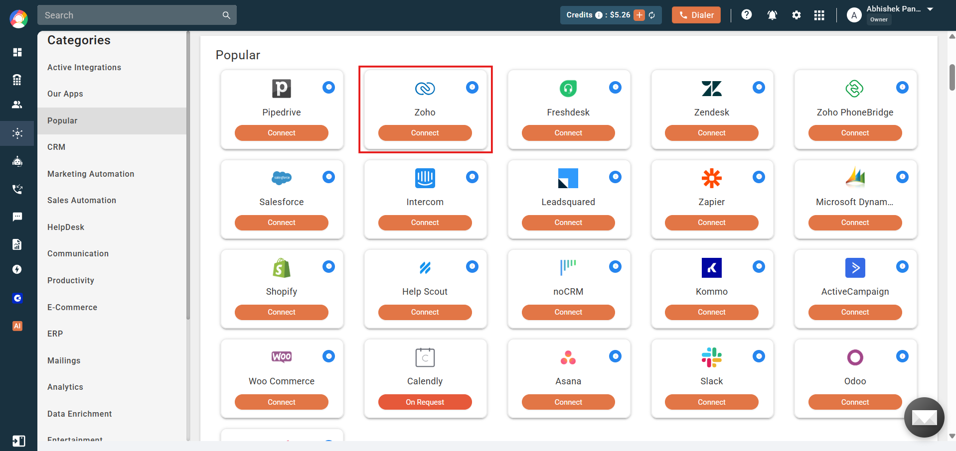This screenshot has width=956, height=451.
Task: Open the chat messages icon in sidebar
Action: coord(17,217)
